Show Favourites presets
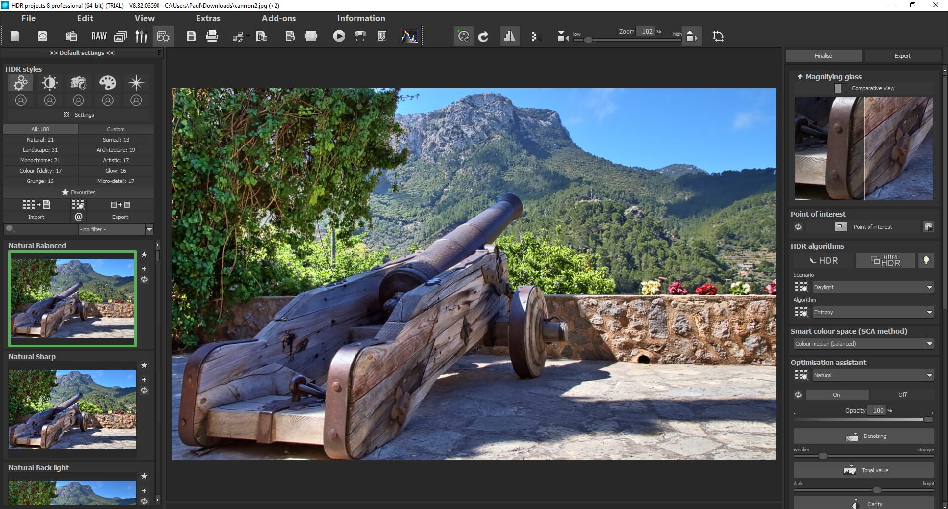Image resolution: width=948 pixels, height=509 pixels. click(79, 192)
